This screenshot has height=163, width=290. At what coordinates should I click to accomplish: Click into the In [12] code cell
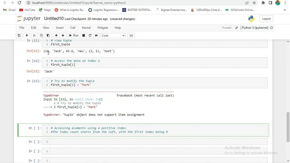pos(155,62)
